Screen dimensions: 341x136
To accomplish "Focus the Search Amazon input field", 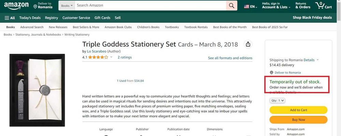I will tap(150, 6).
